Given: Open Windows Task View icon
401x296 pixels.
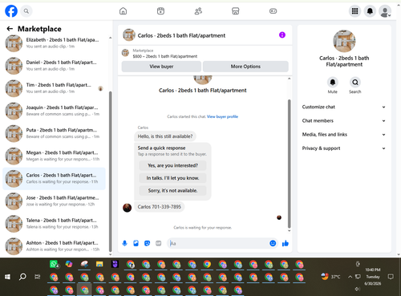Looking at the screenshot, I should (38, 277).
